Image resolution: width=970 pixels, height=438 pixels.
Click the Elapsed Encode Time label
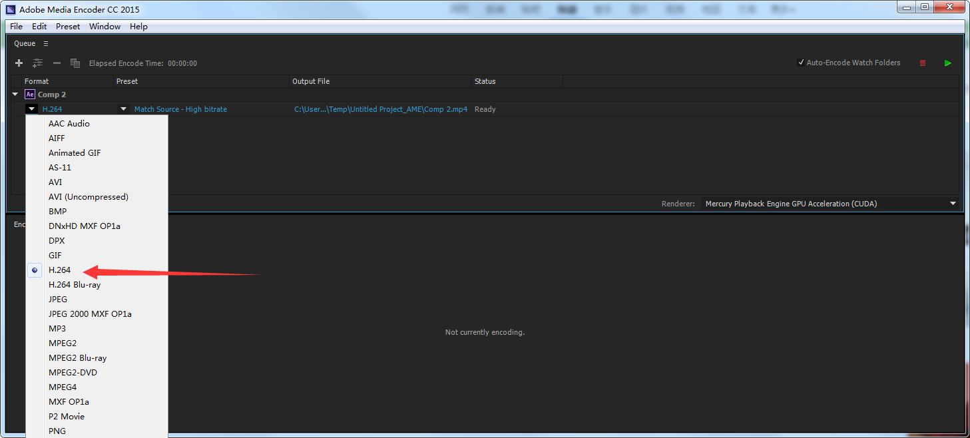(x=126, y=63)
